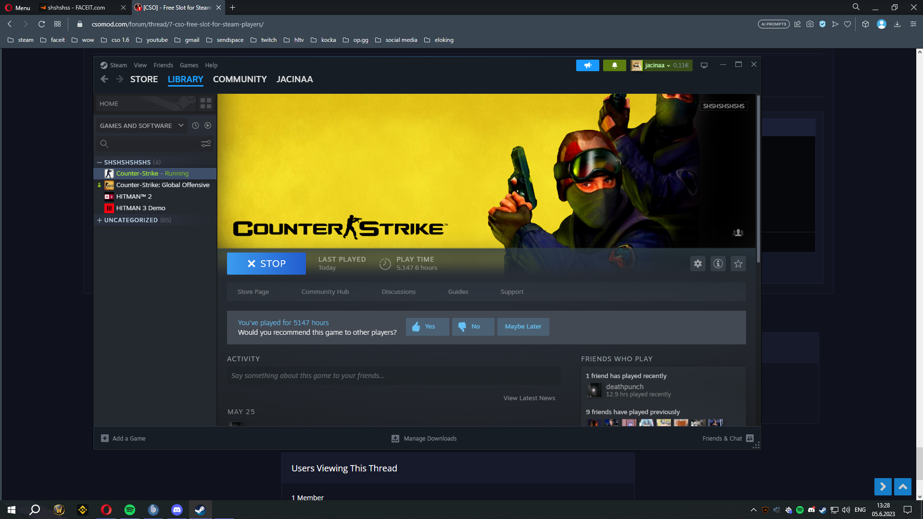Image resolution: width=923 pixels, height=519 pixels.
Task: Open browser AI Prompts button
Action: point(773,24)
